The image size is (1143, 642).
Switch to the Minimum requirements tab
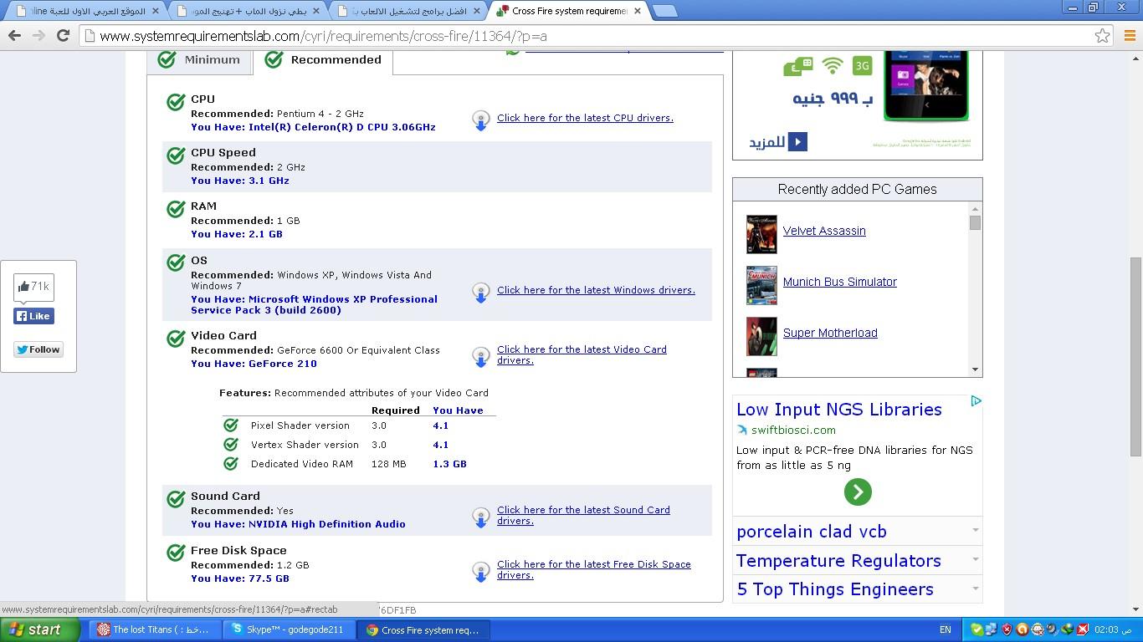tap(200, 60)
